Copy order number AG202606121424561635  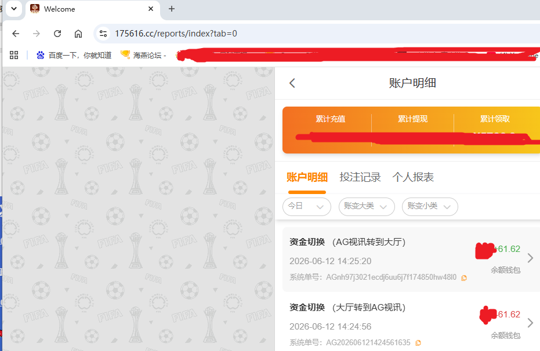tap(418, 343)
